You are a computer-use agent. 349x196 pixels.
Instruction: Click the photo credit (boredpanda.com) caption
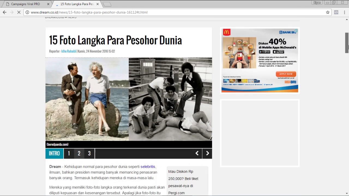(58, 145)
